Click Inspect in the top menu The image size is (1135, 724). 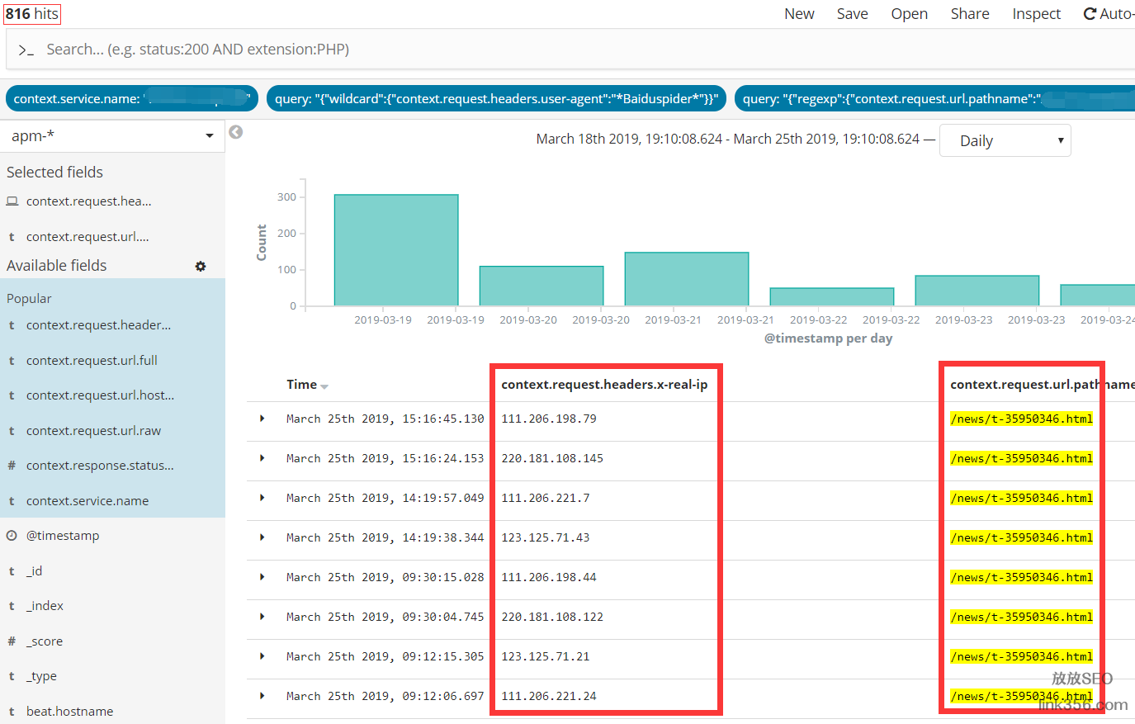coord(1036,14)
